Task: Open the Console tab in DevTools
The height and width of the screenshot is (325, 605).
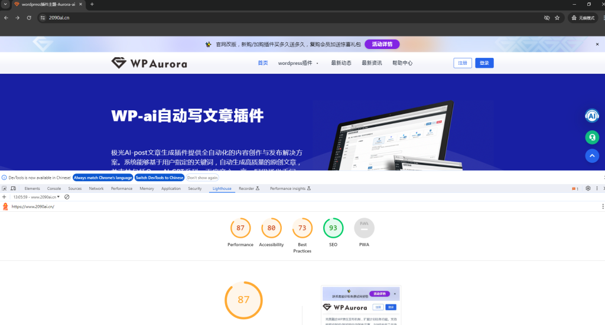Action: (x=54, y=189)
